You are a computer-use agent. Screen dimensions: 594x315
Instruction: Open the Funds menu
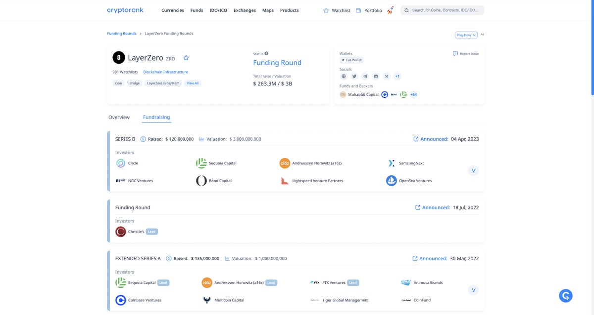tap(197, 10)
